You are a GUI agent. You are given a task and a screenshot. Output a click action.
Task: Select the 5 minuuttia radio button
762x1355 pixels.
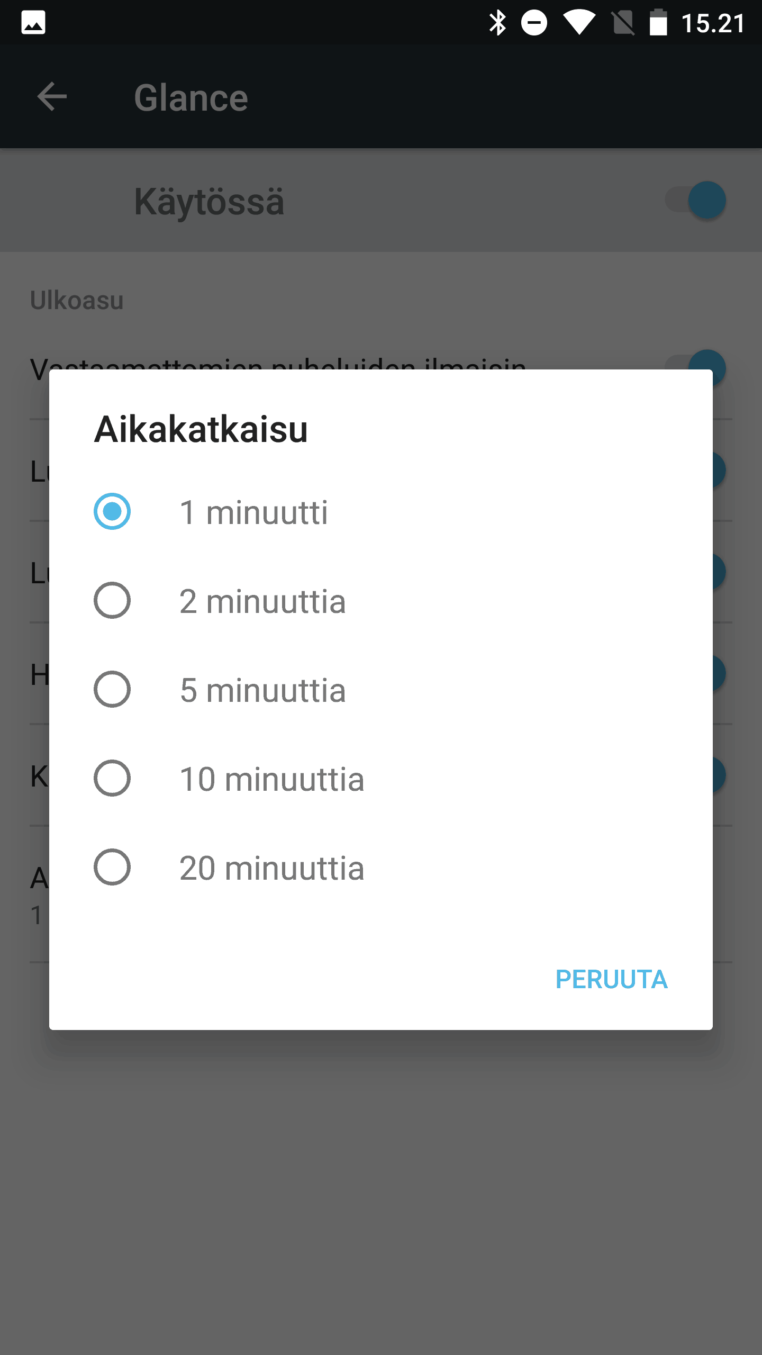112,690
